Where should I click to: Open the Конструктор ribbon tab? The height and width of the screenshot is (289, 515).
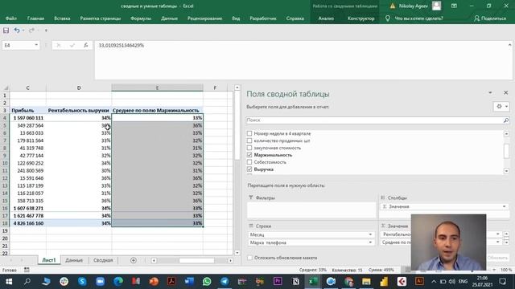(x=361, y=18)
